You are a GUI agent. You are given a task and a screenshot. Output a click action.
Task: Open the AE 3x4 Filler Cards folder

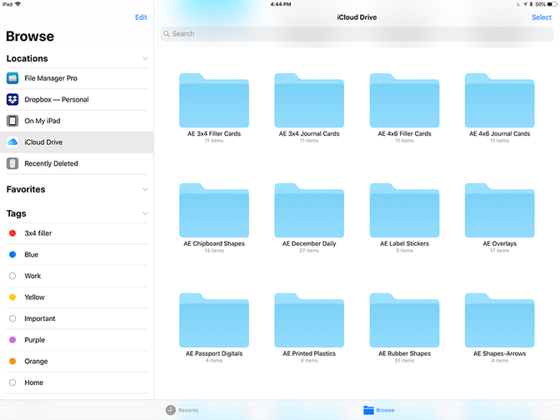[214, 100]
